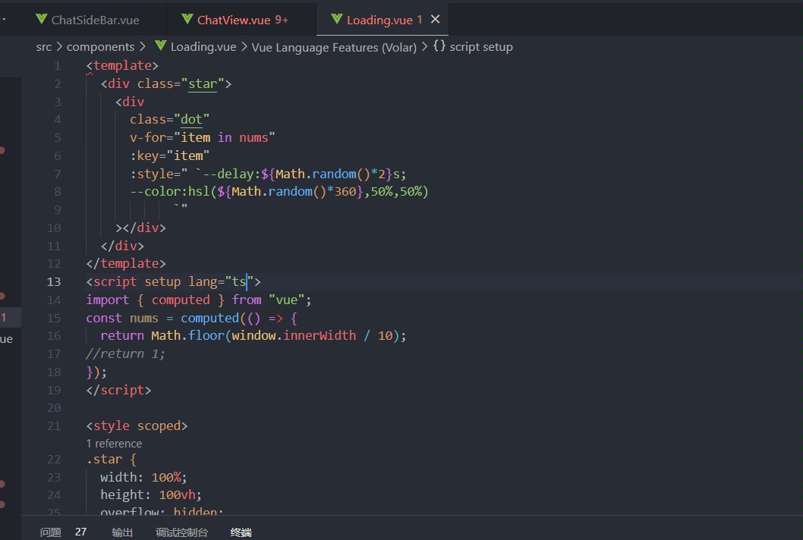803x540 pixels.
Task: Open the 问题 (Problems) panel tab
Action: 51,532
